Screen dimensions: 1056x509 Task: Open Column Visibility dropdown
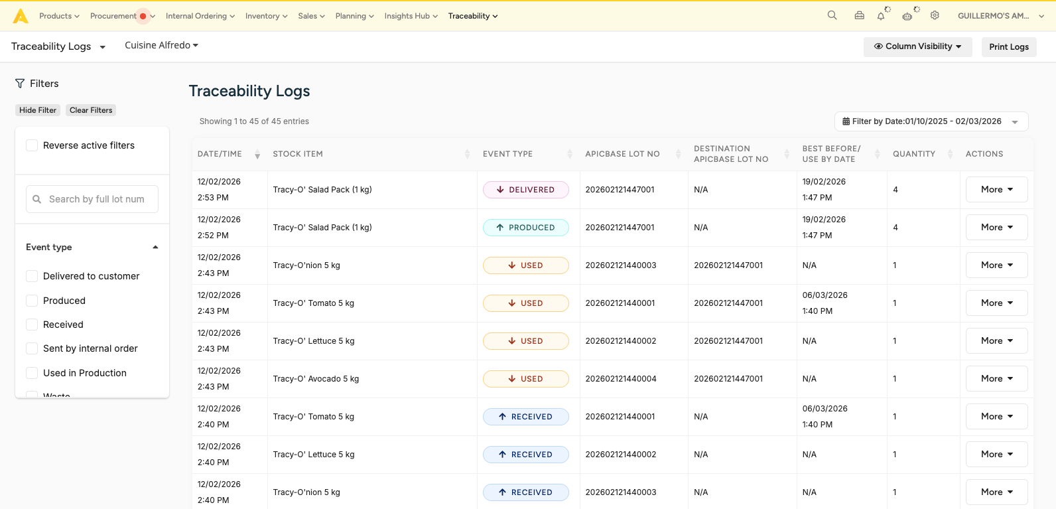(917, 46)
